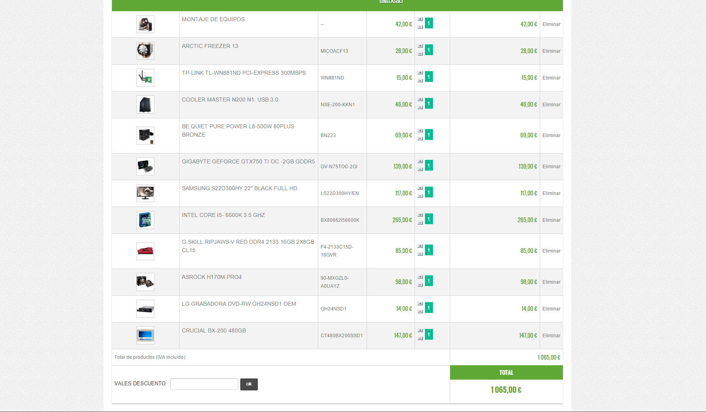
Task: Open the Montaje de Equipos thumbnail
Action: [145, 24]
